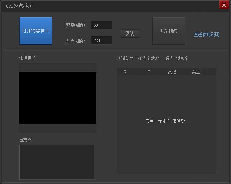Click the 死点阈值 label

click(x=76, y=41)
